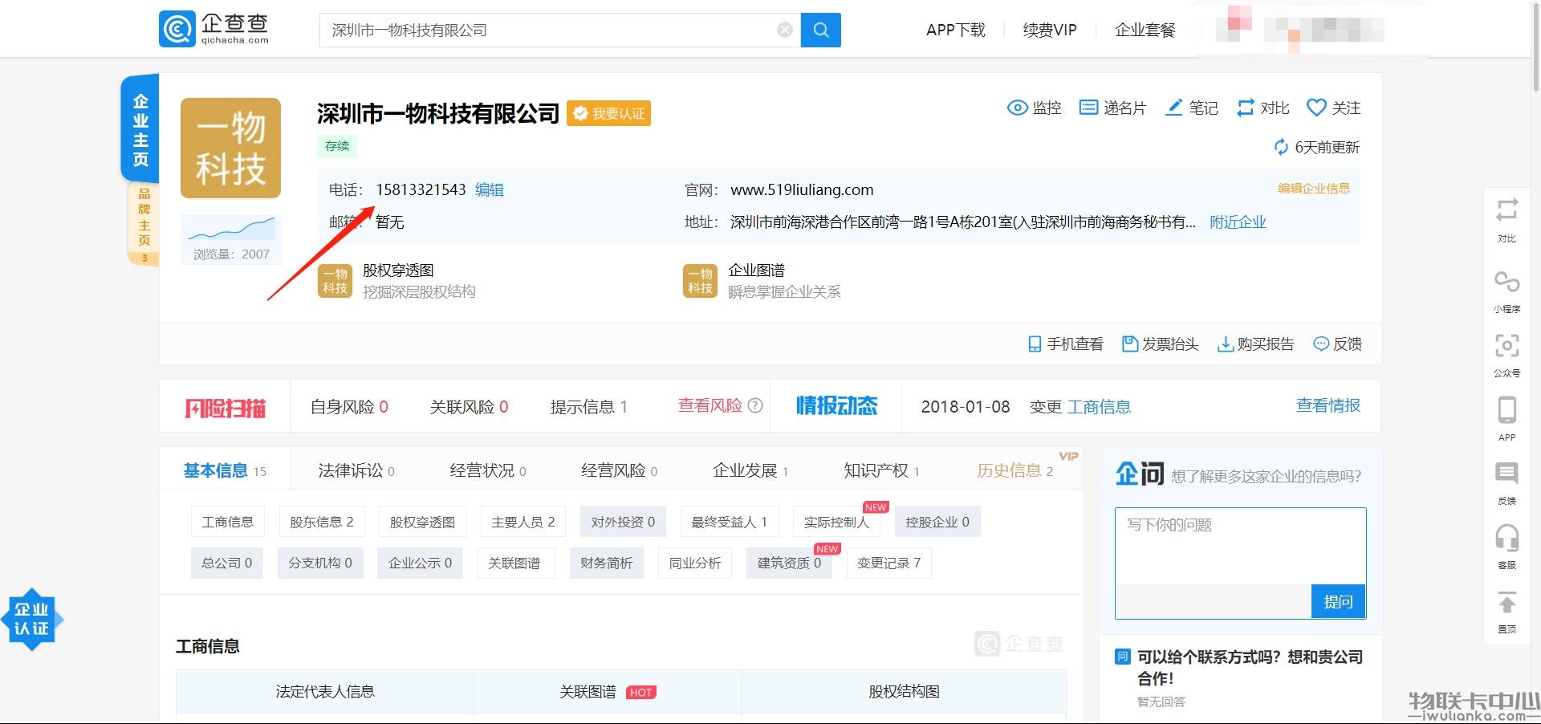
Task: Click the 工商信息 section button
Action: click(228, 522)
